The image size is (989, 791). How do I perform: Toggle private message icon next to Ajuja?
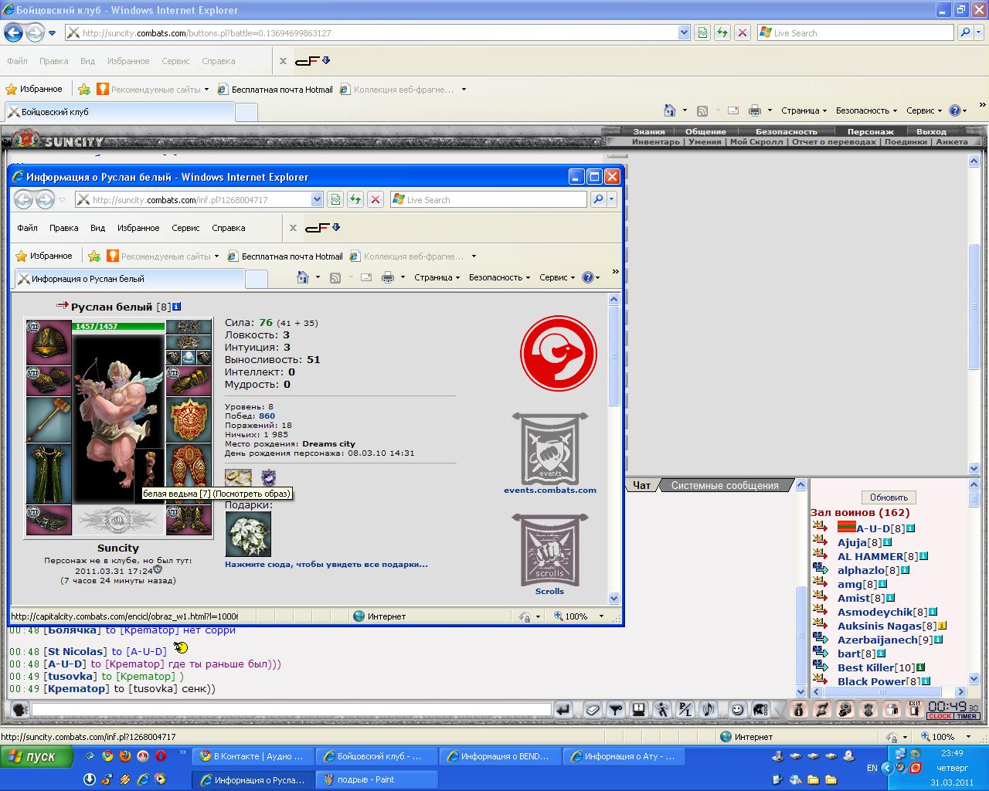point(820,542)
